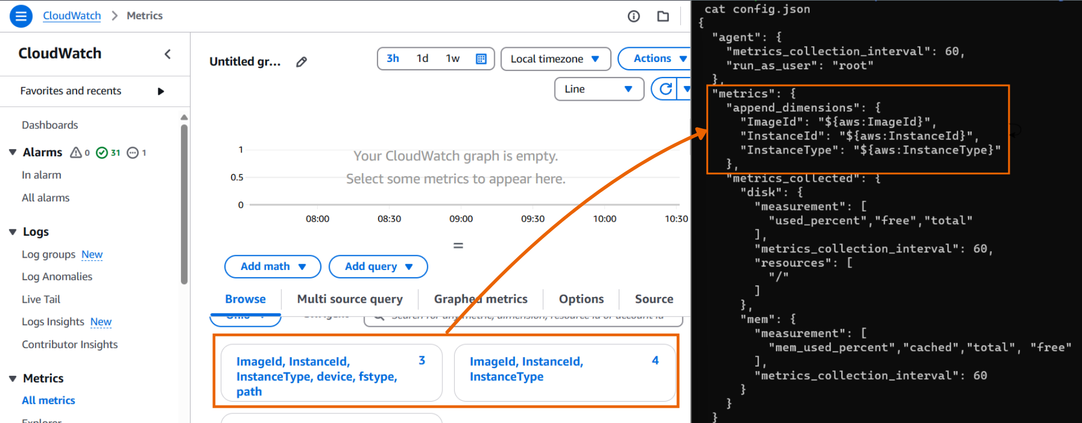Open Dashboards in sidebar
The image size is (1082, 423).
coord(50,125)
